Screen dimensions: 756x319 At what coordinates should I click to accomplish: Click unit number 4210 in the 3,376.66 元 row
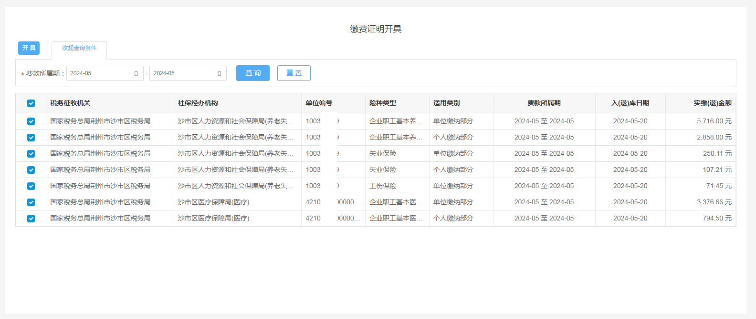313,202
